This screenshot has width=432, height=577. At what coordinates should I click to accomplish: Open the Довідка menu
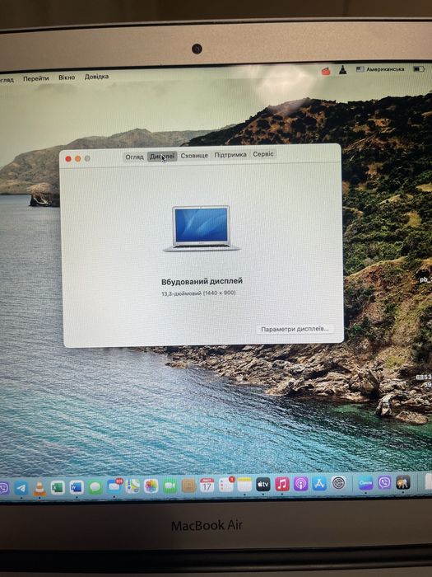coord(96,77)
